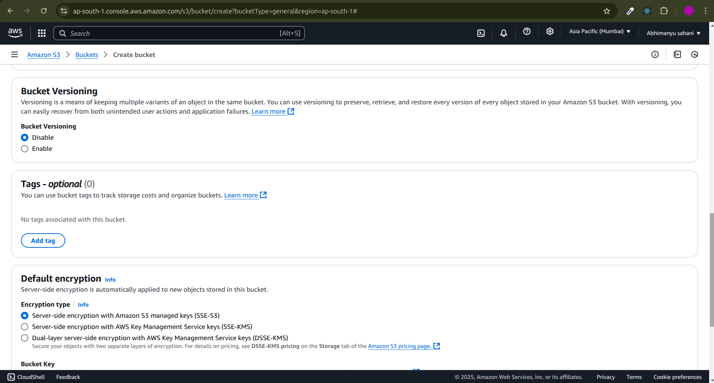This screenshot has height=383, width=714.
Task: Choose dual-layer DSSE-KMS encryption
Action: point(25,338)
